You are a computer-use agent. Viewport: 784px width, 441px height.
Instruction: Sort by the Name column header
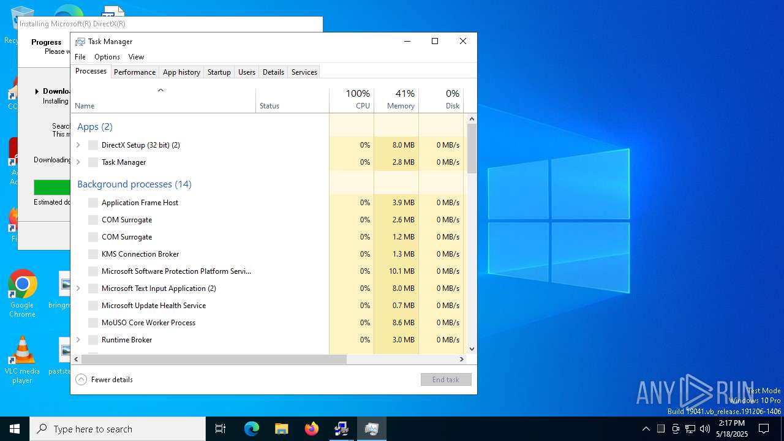(164, 100)
